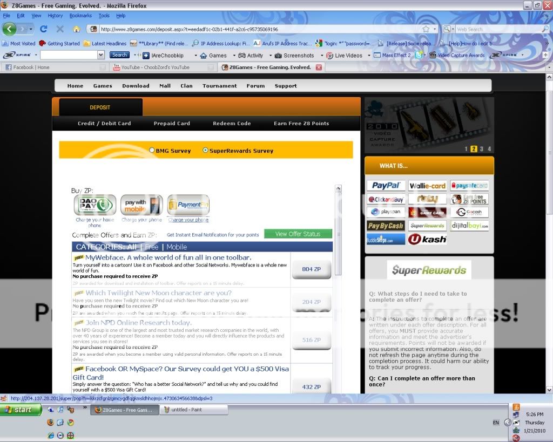Viewport: 553px width, 442px height.
Task: Click the View Offer Status button
Action: 298,234
